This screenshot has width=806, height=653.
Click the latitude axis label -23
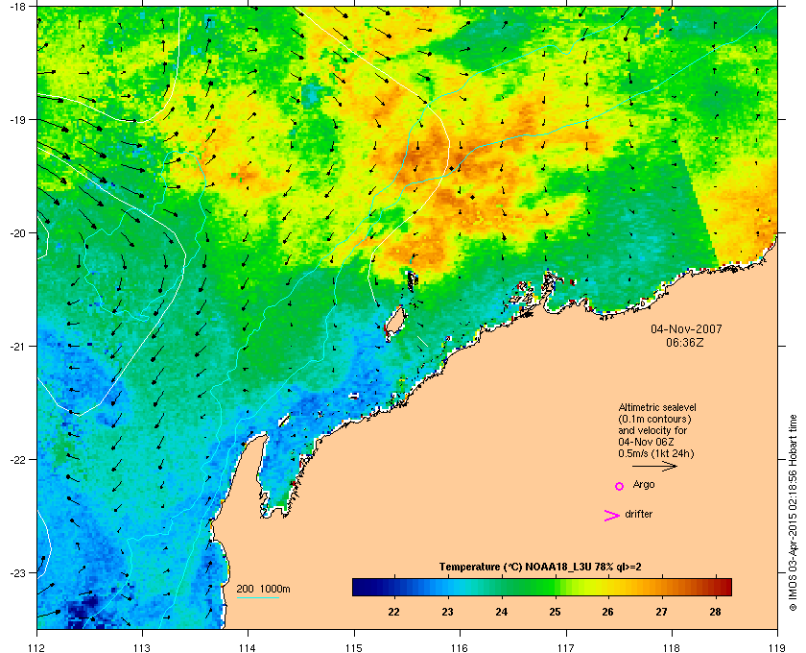[x=18, y=572]
